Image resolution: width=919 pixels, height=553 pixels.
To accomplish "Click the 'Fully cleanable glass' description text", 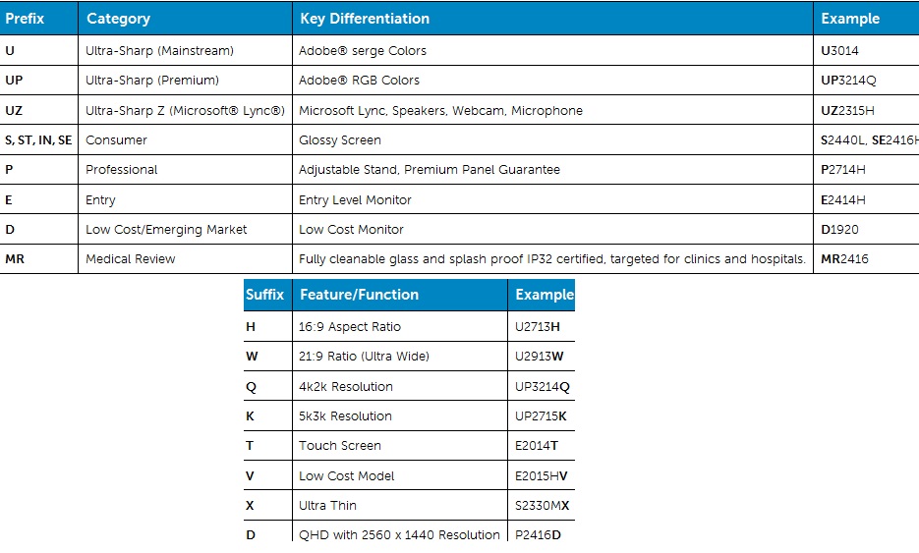I will [x=552, y=259].
